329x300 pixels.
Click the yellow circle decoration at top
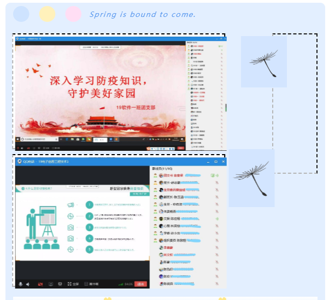47,14
